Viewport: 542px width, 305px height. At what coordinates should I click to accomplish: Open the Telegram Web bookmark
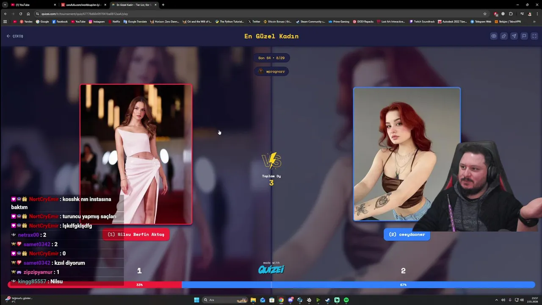[481, 22]
